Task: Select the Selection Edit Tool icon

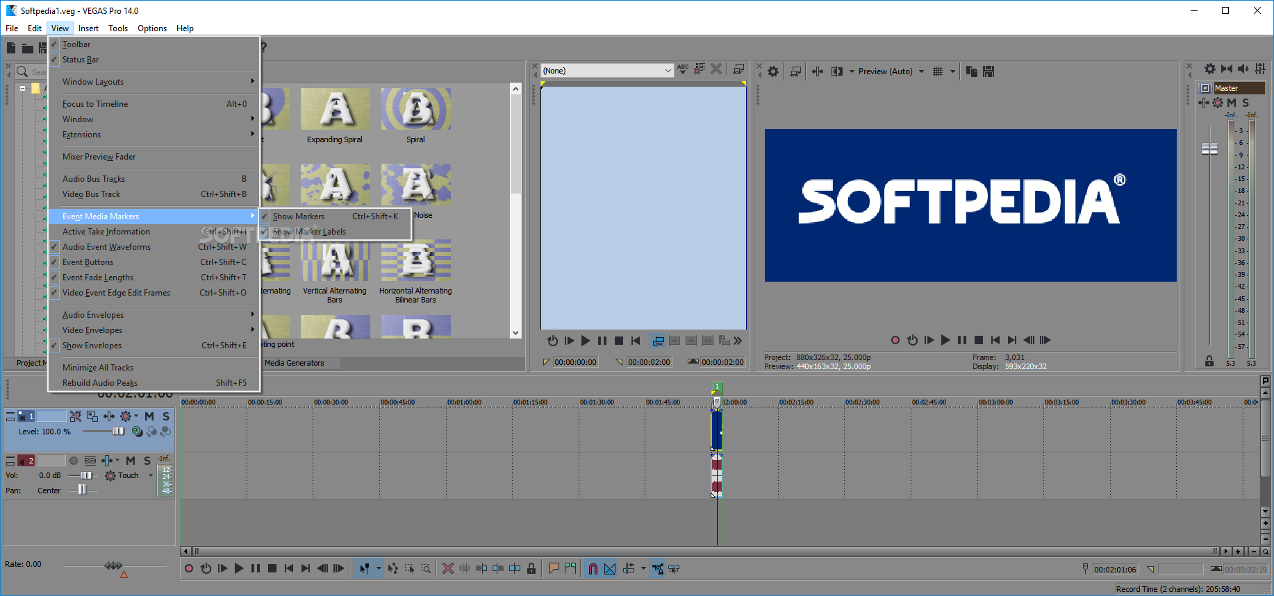Action: coord(410,568)
